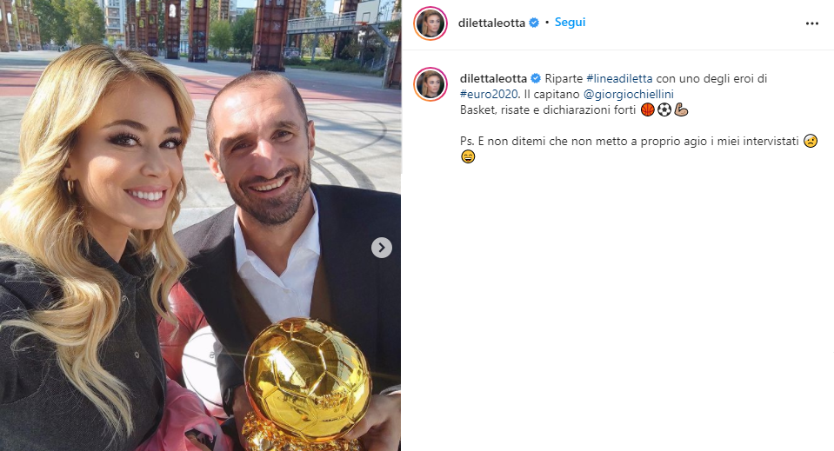Click the verified badge in the caption
834x451 pixels.
(x=536, y=78)
